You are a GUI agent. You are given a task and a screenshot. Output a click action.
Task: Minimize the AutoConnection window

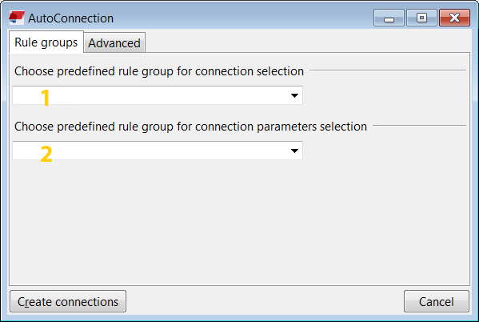coord(389,18)
